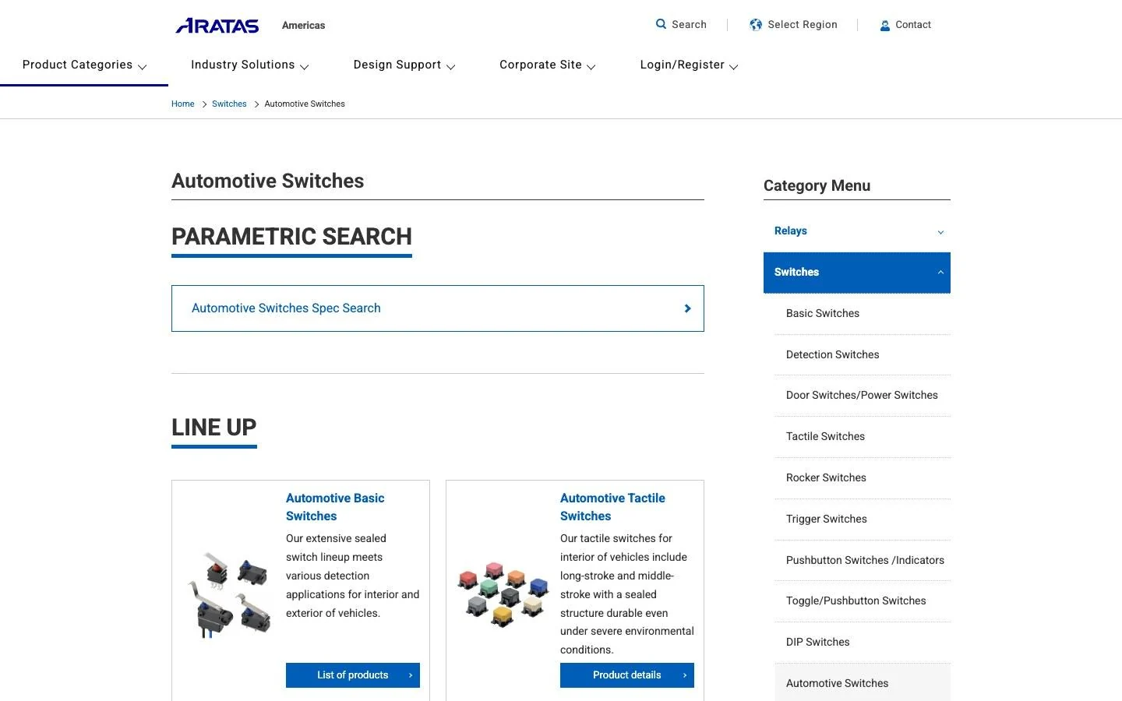This screenshot has height=701, width=1122.
Task: Click the ARATAS logo
Action: tap(217, 26)
